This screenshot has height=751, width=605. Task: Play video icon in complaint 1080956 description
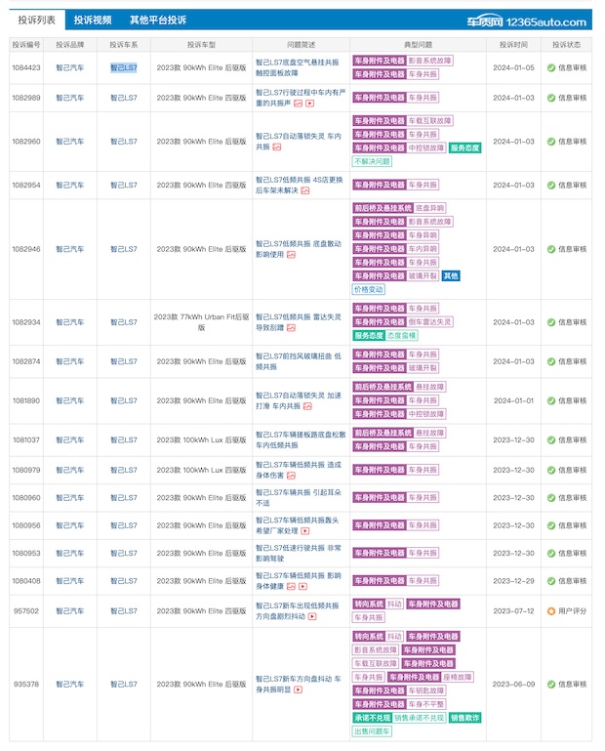click(304, 531)
